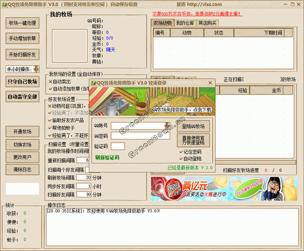Select the 农场动物 tab
The height and width of the screenshot is (251, 304).
pyautogui.click(x=162, y=23)
